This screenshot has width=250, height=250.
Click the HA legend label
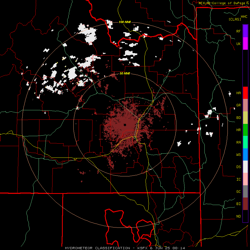point(238,93)
